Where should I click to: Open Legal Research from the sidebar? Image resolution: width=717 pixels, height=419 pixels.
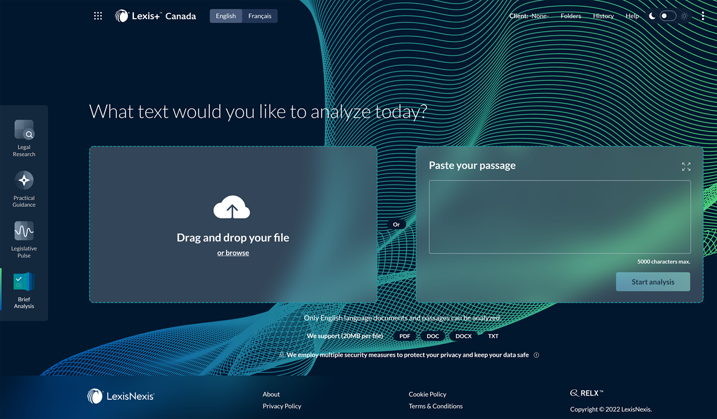[24, 138]
